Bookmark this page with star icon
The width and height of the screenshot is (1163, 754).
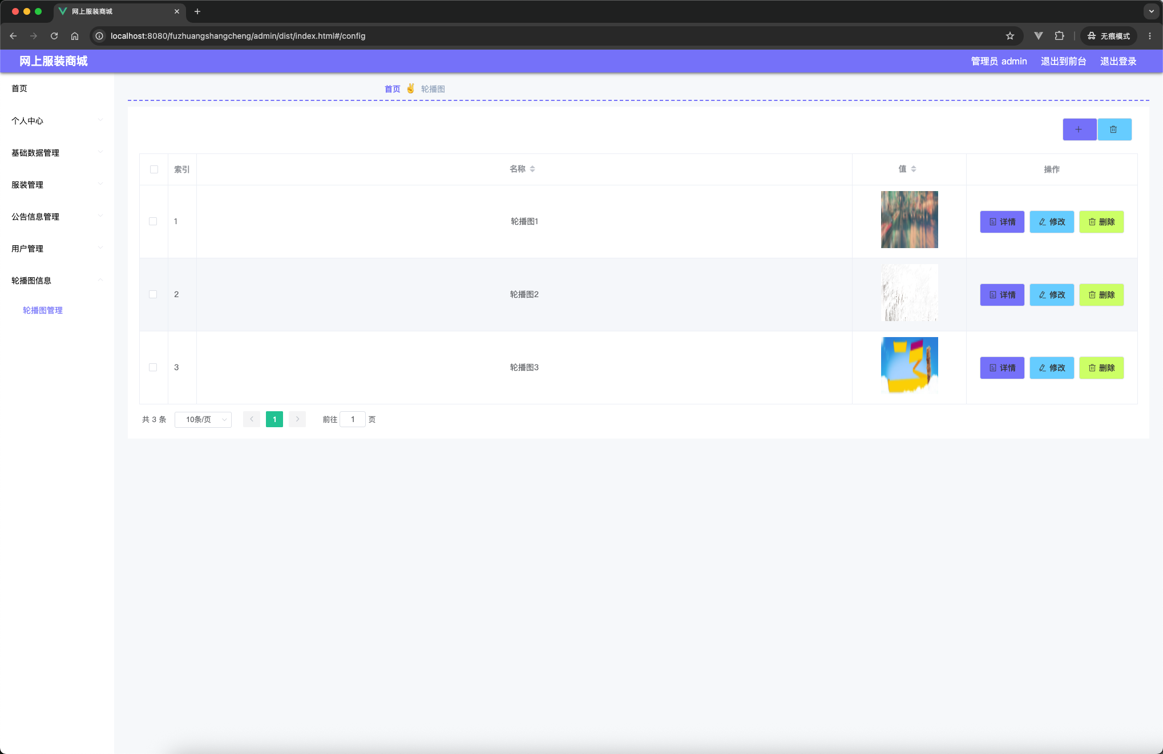tap(1010, 36)
